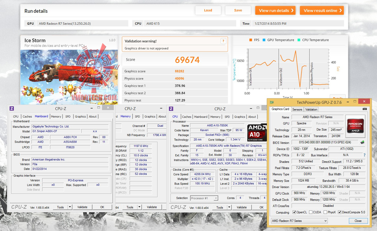This screenshot has height=231, width=377.
Task: Open the Mainboard tab in the rightmost CPU-Z window
Action: (x=201, y=117)
